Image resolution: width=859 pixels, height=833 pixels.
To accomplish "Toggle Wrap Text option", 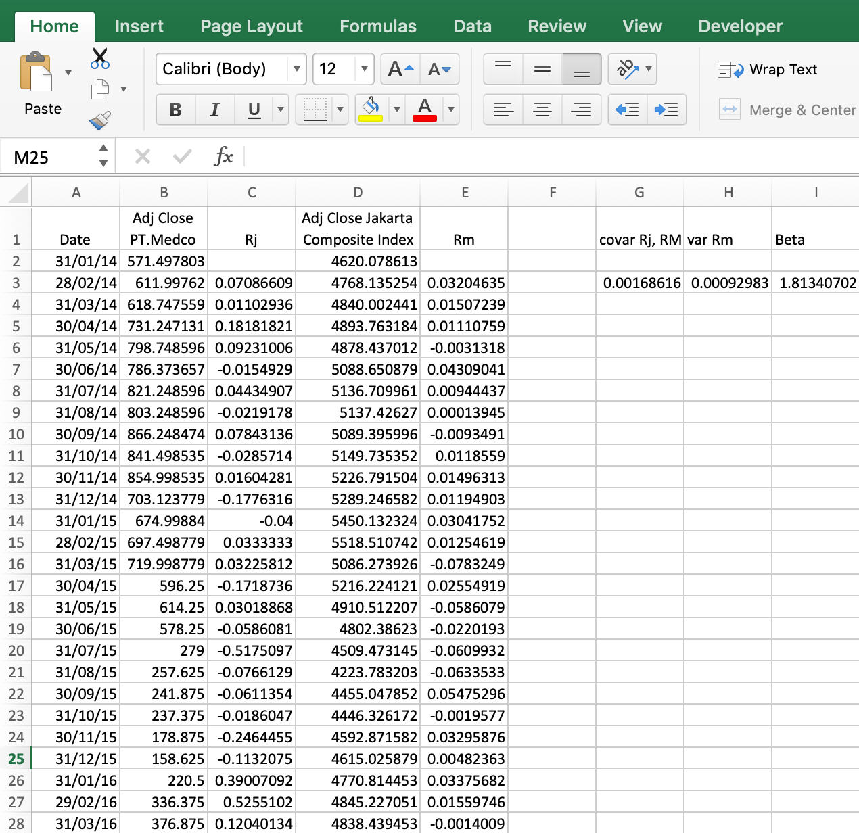I will coord(768,70).
